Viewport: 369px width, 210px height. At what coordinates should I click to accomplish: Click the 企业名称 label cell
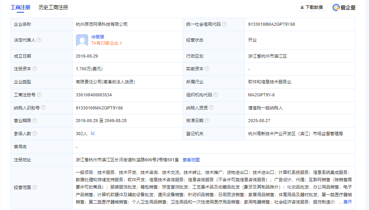(x=42, y=24)
